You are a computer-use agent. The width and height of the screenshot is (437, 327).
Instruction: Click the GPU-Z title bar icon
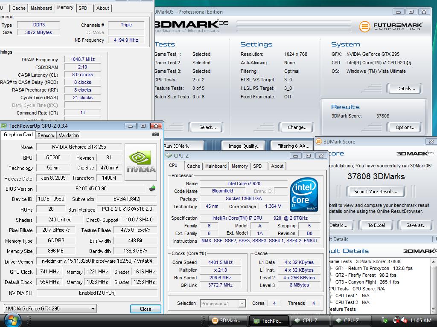[4, 126]
